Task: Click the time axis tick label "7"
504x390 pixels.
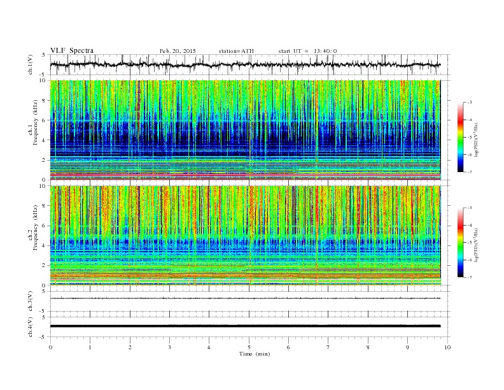Action: 328,347
